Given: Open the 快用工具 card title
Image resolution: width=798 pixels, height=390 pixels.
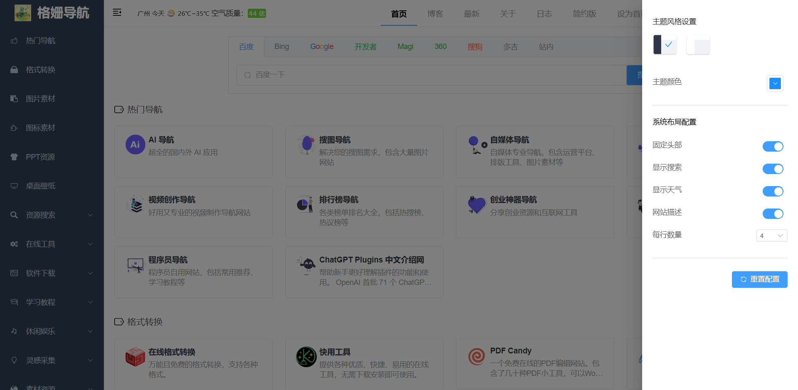Looking at the screenshot, I should (335, 352).
